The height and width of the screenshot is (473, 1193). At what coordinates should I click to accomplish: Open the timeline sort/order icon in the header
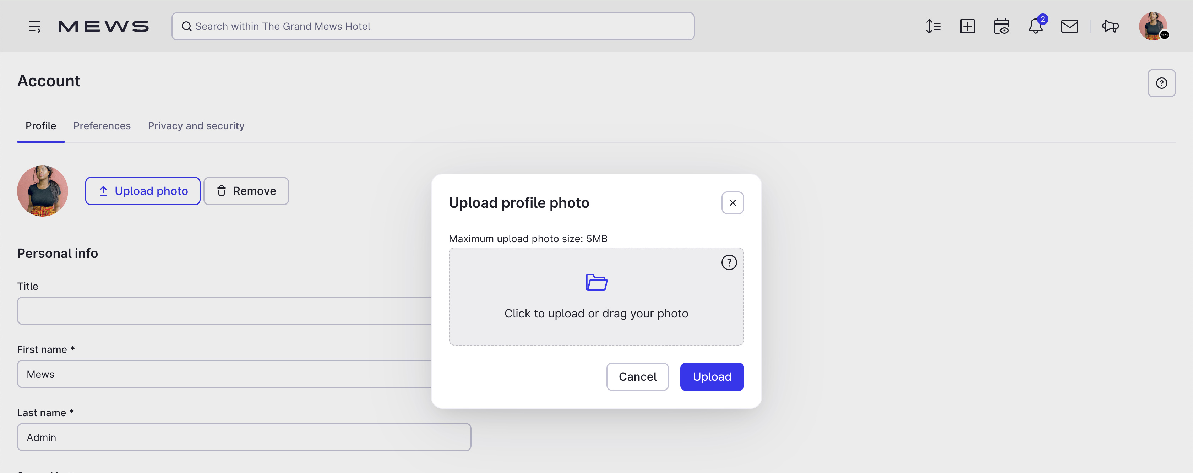tap(933, 26)
